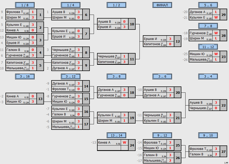Select "Чернышев" in match 8
This screenshot has width=229, height=164.
click(60, 50)
